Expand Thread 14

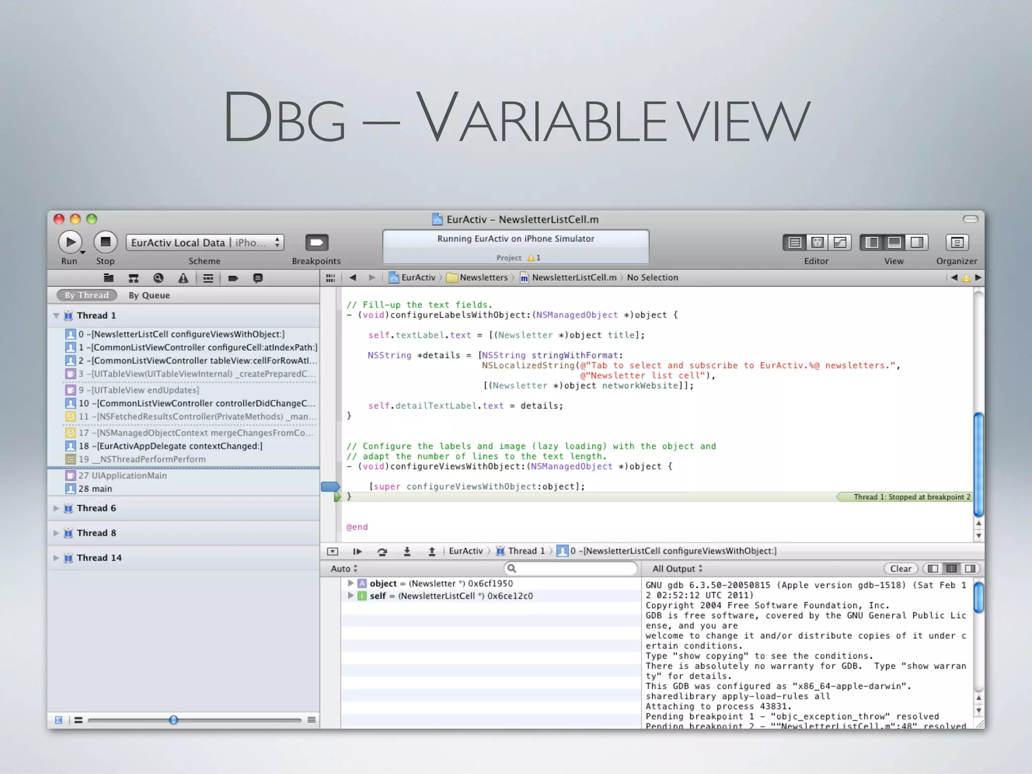click(56, 558)
